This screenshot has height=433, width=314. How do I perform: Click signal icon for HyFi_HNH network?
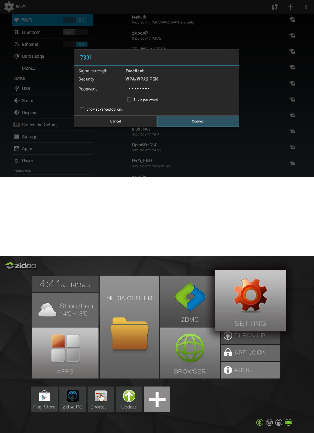292,163
